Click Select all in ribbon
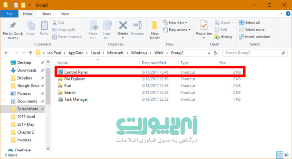The image size is (292, 159). point(249,22)
